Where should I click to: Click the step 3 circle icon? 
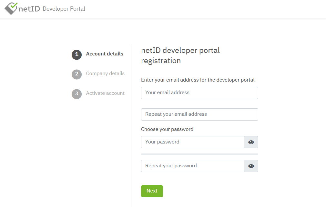pyautogui.click(x=77, y=94)
